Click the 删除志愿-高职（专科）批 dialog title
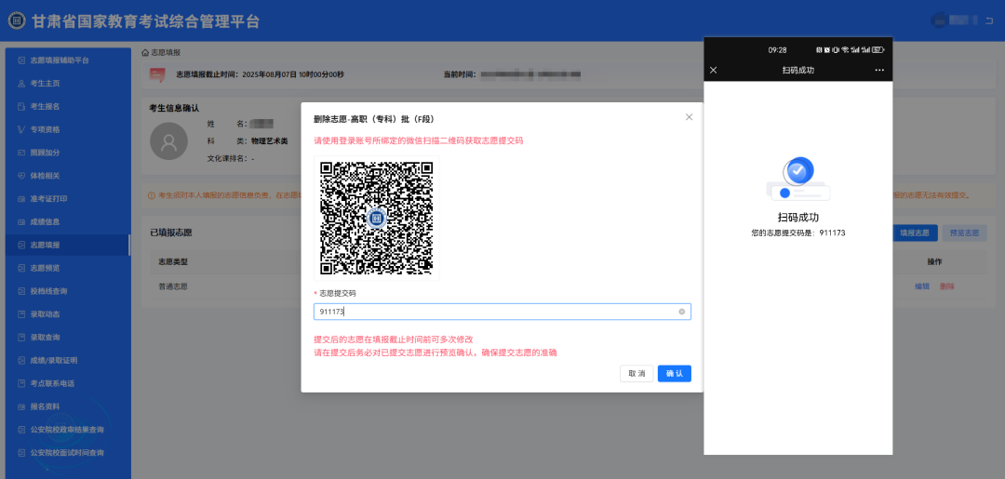 376,119
